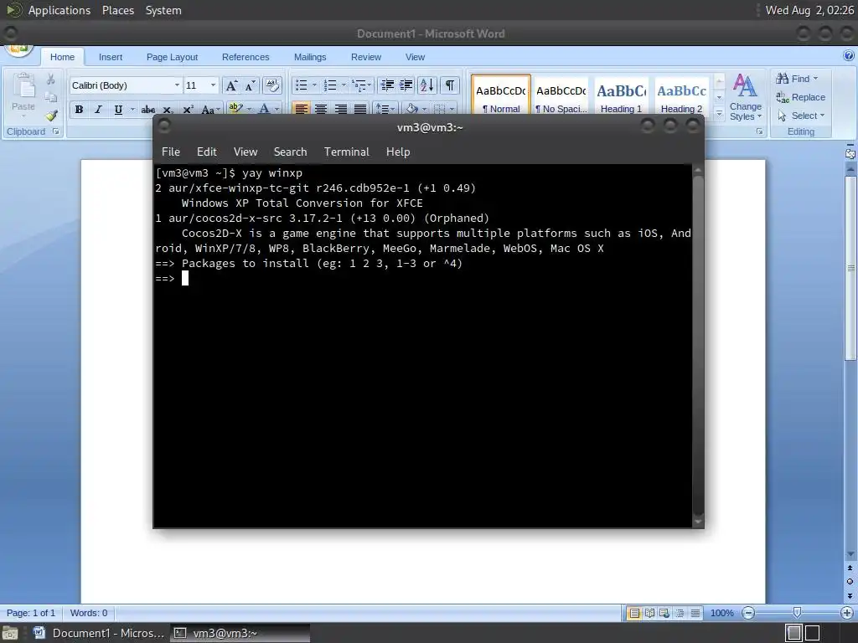The height and width of the screenshot is (643, 858).
Task: Click the Sort A-Z icon
Action: click(x=426, y=85)
